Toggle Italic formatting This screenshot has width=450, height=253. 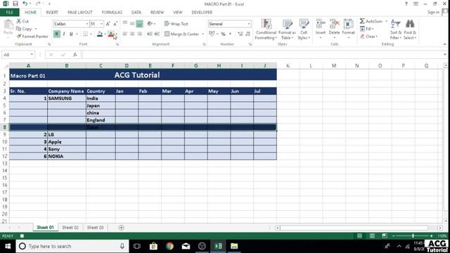(64, 34)
